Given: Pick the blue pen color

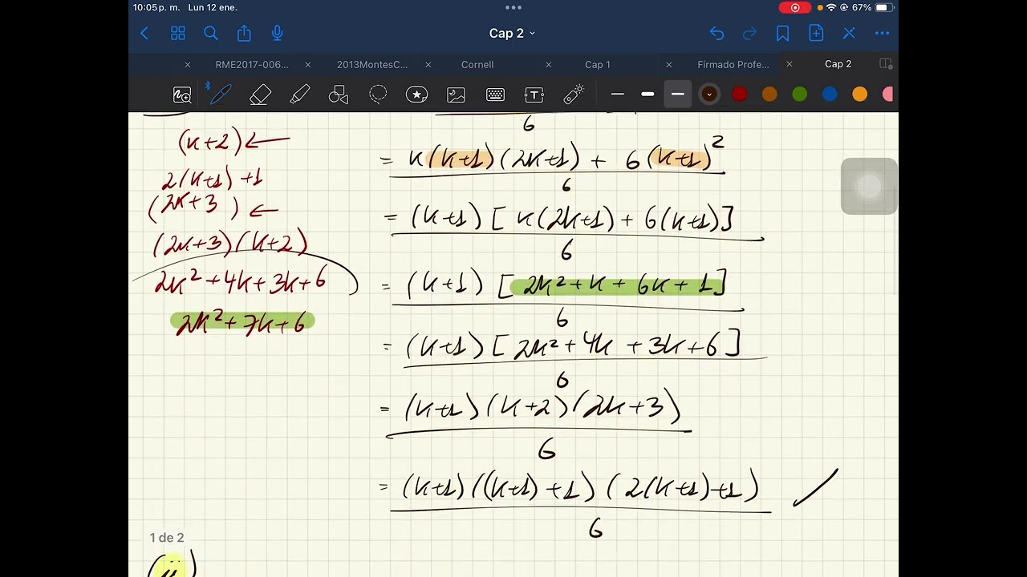Looking at the screenshot, I should (830, 95).
